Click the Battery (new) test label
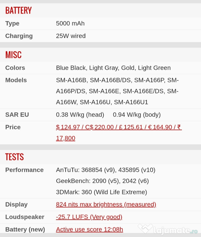Screen dimensions: 201x237 point(25,229)
